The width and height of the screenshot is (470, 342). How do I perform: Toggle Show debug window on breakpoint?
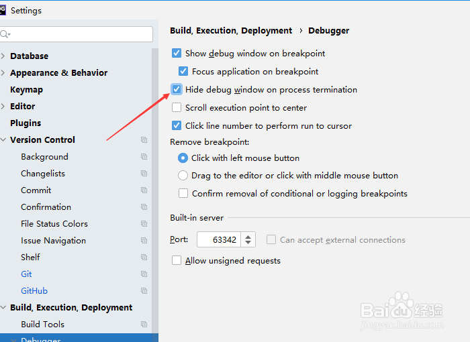tap(177, 53)
